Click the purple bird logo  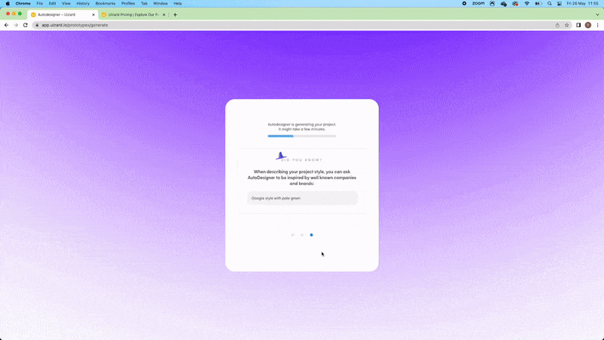point(281,156)
